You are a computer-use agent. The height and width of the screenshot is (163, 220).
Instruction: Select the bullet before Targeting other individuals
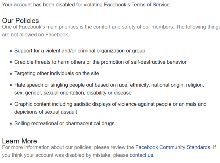coord(11,74)
